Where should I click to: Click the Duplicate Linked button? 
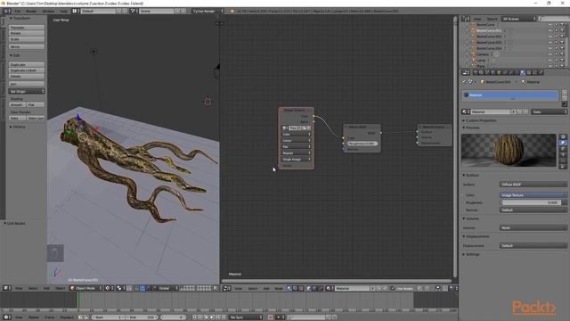pos(27,70)
